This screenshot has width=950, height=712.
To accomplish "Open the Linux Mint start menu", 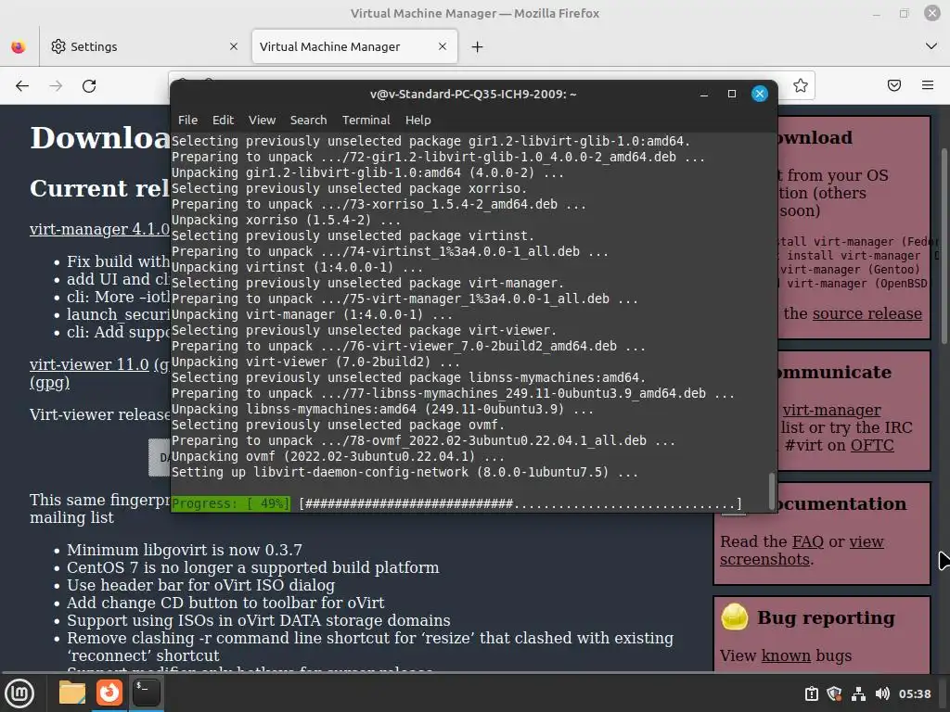I will (19, 693).
